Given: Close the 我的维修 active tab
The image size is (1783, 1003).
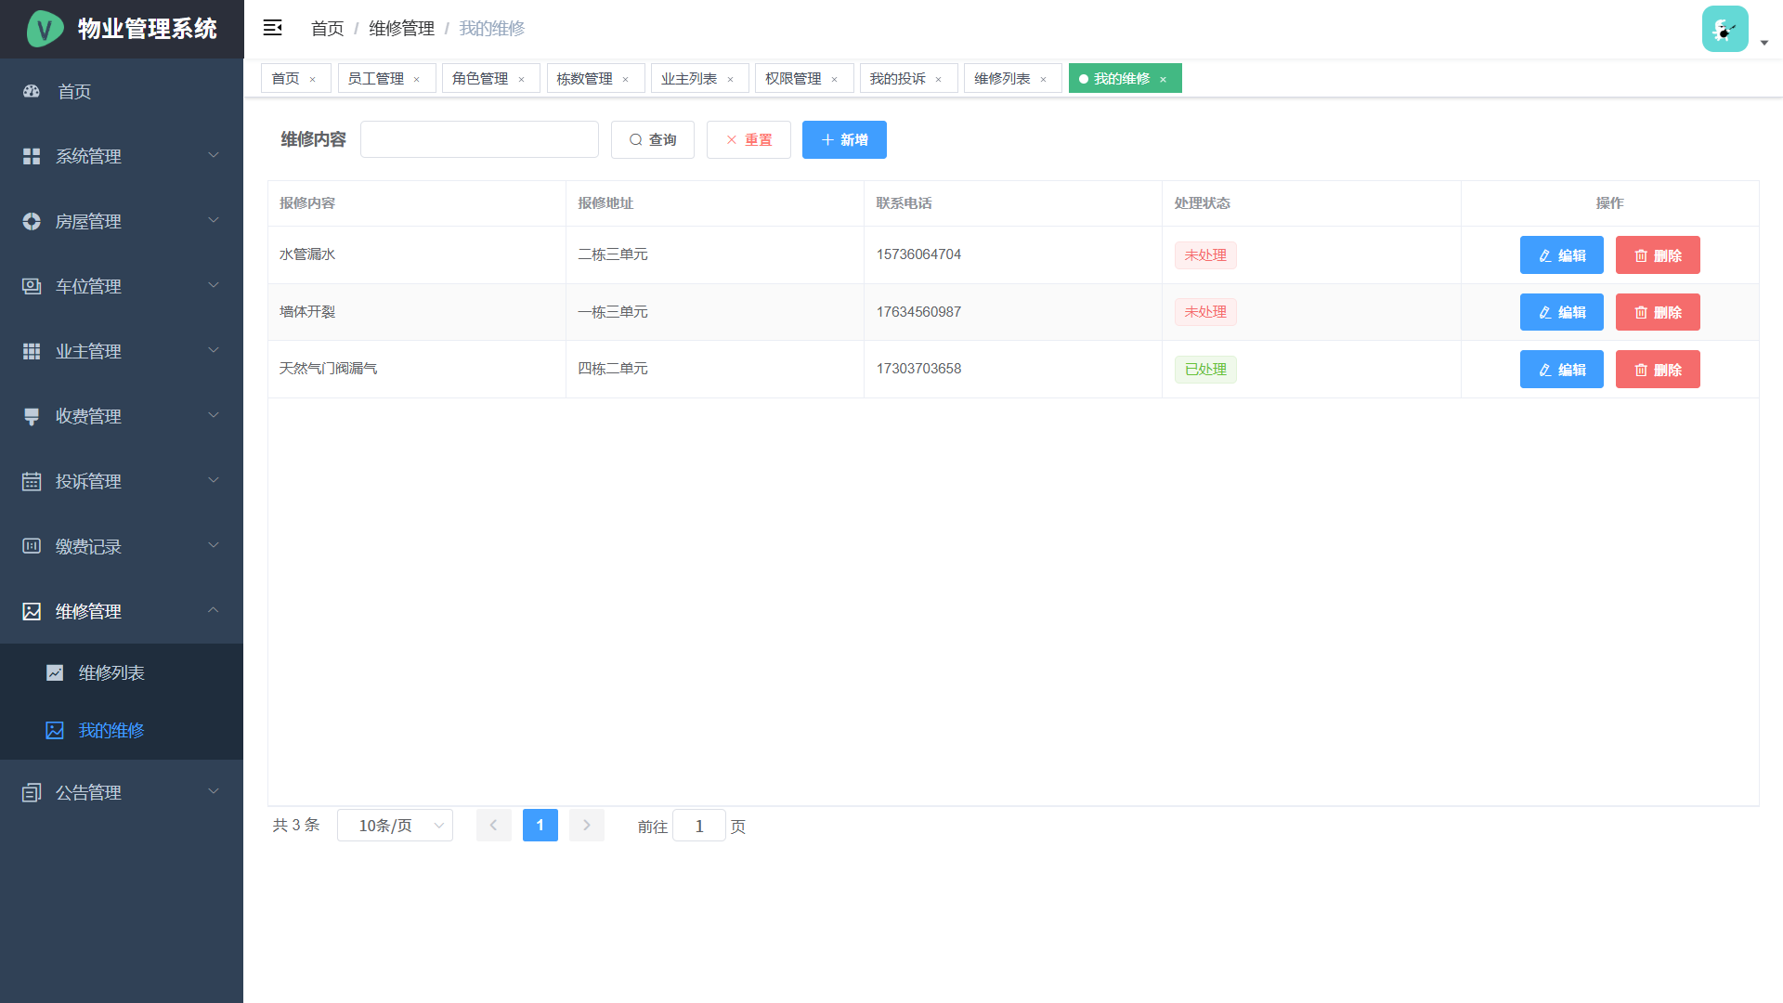Looking at the screenshot, I should (1163, 80).
